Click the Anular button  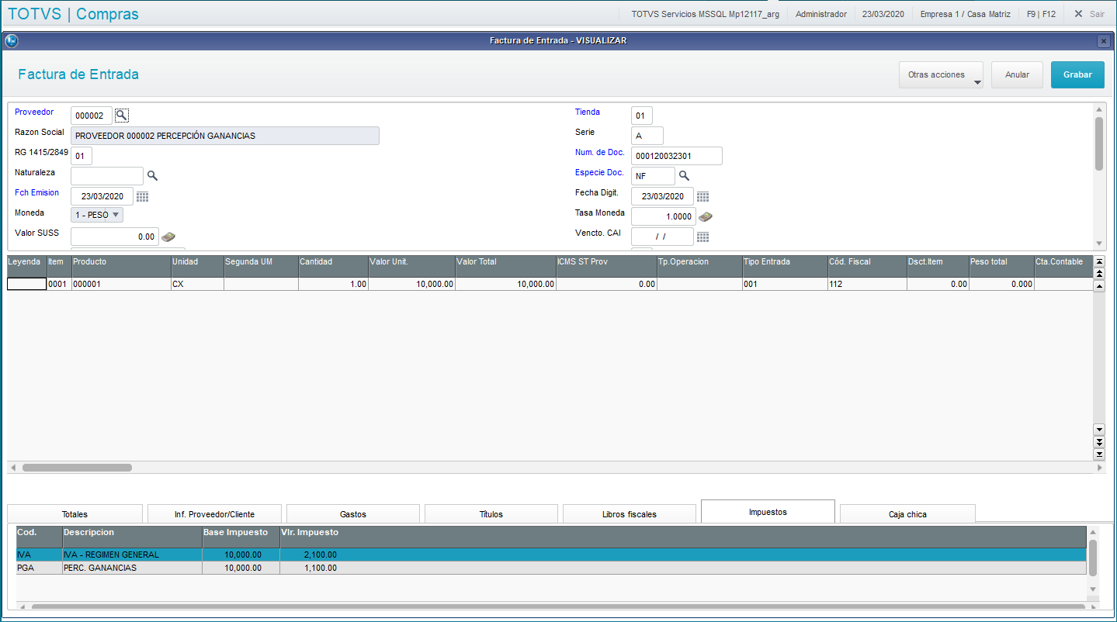coord(1017,75)
